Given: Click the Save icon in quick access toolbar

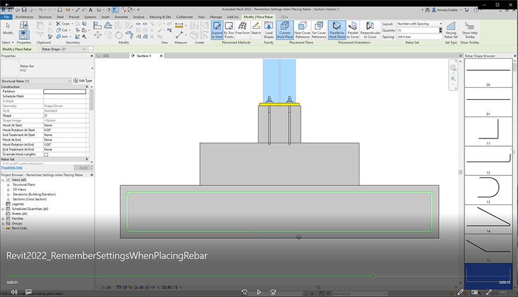Looking at the screenshot, I should coord(24,10).
